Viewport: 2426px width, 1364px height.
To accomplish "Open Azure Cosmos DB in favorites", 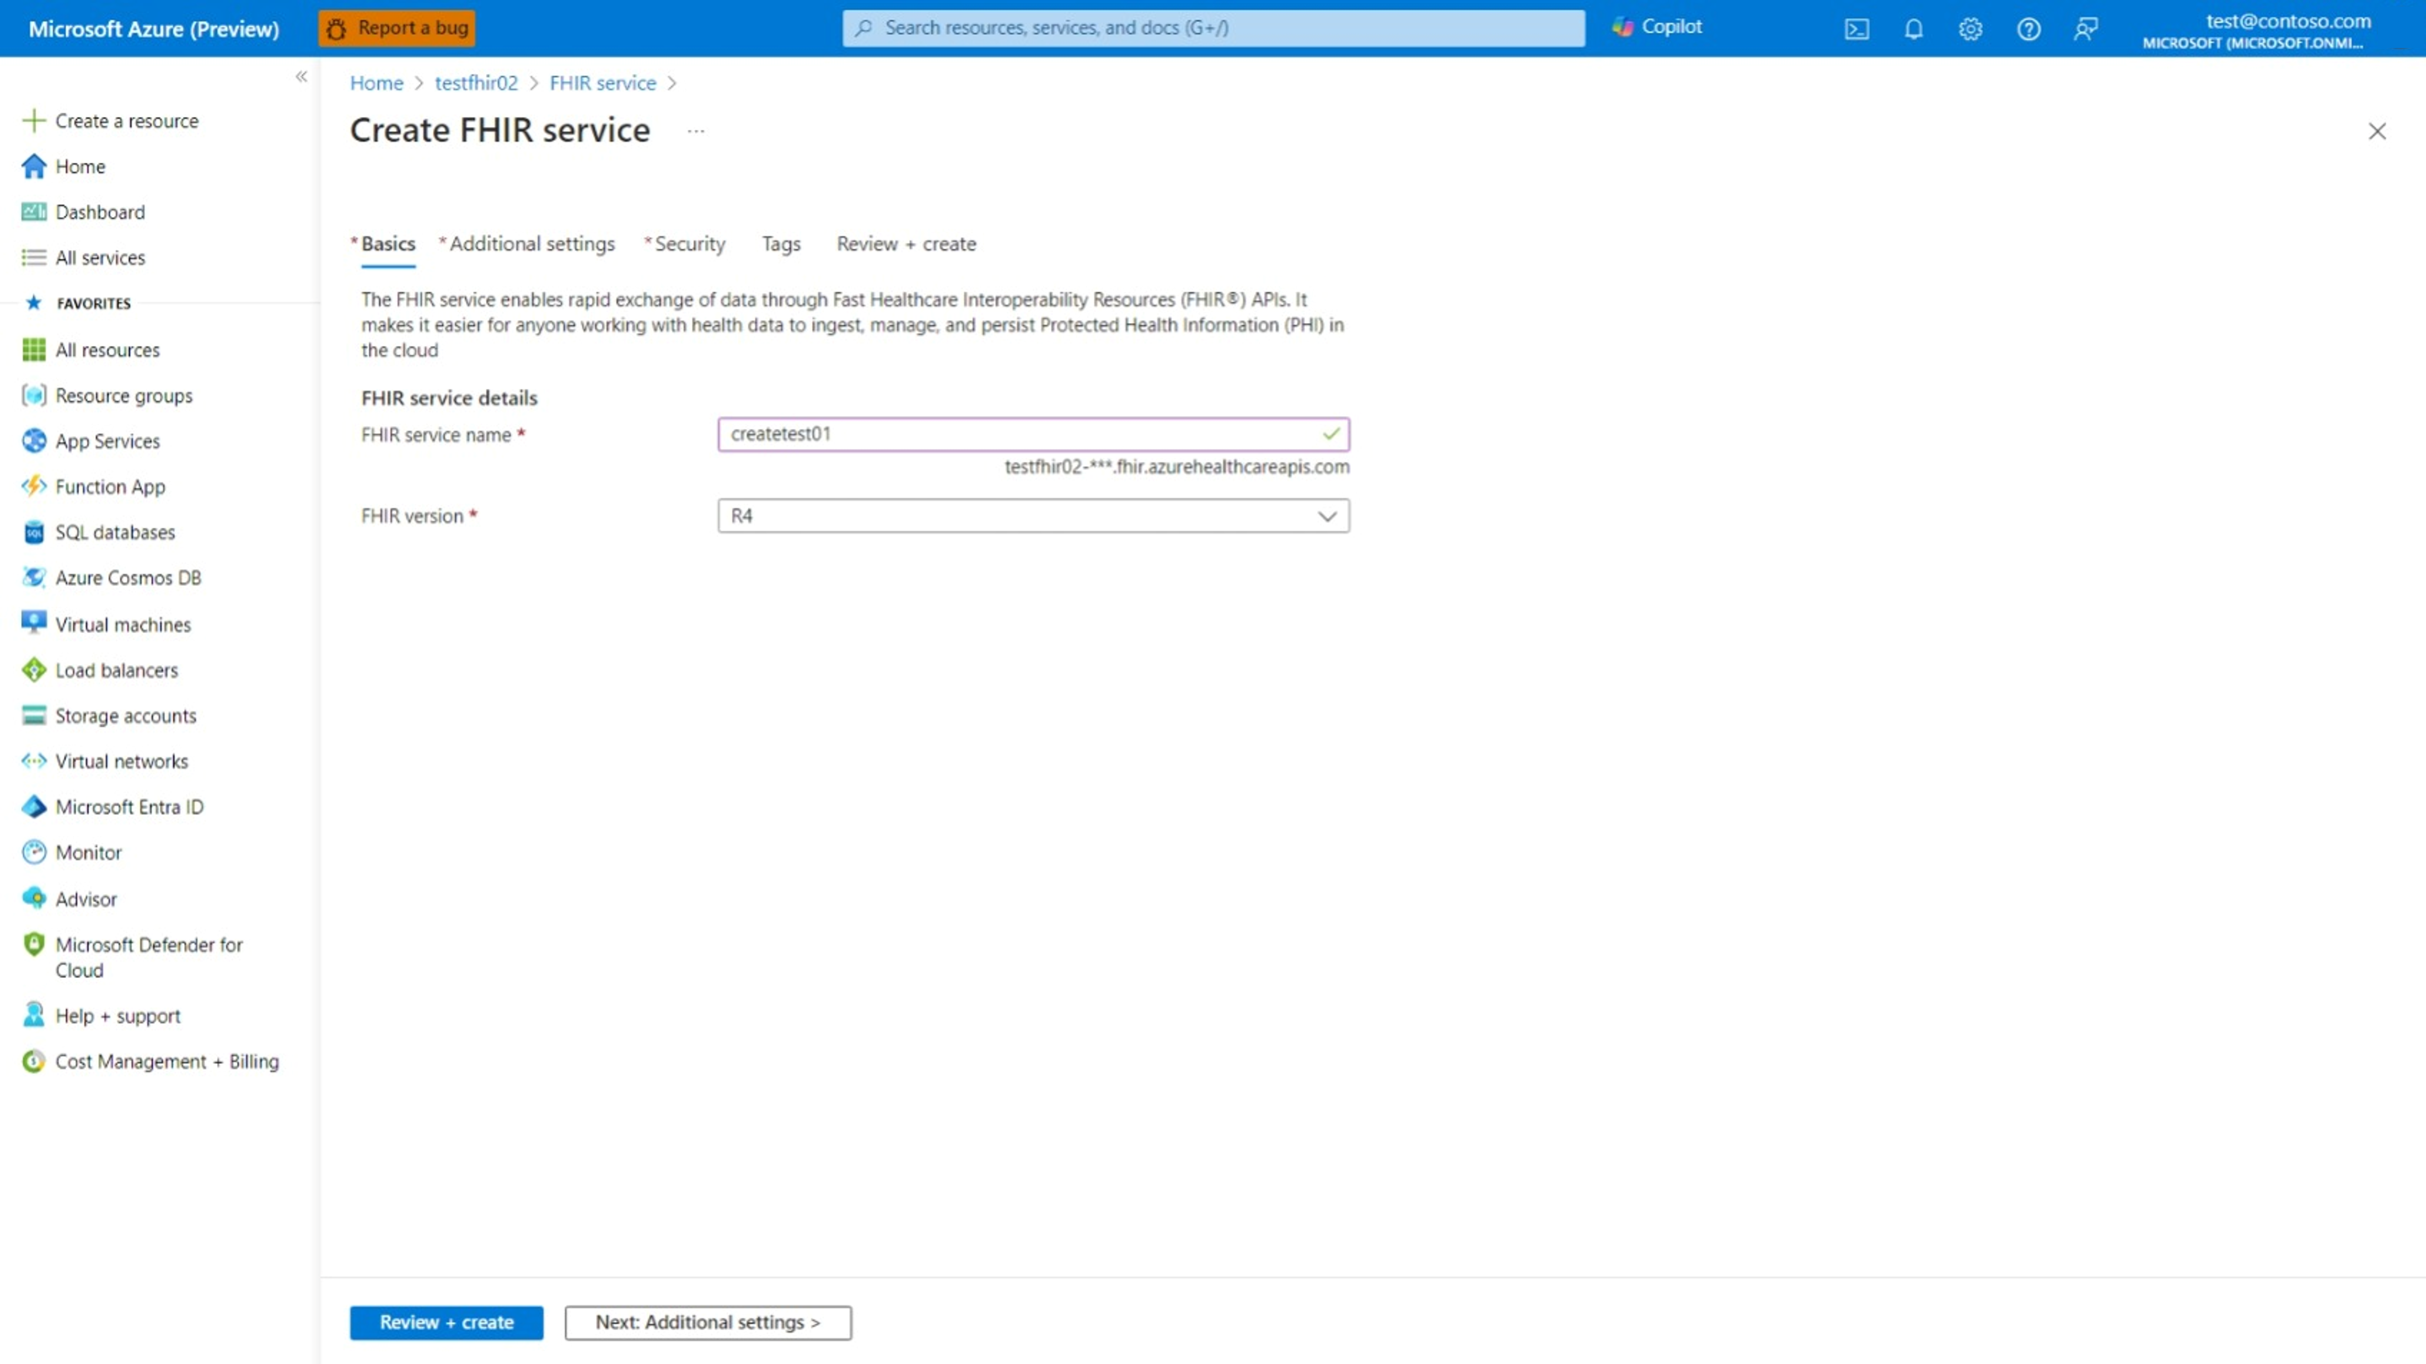I will tap(128, 577).
